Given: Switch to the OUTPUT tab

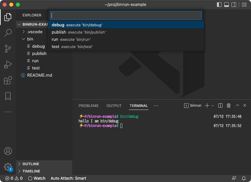Looking at the screenshot, I should tap(114, 106).
